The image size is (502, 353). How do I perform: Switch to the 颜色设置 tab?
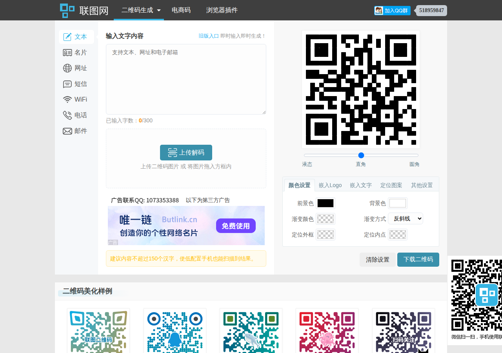(x=299, y=185)
